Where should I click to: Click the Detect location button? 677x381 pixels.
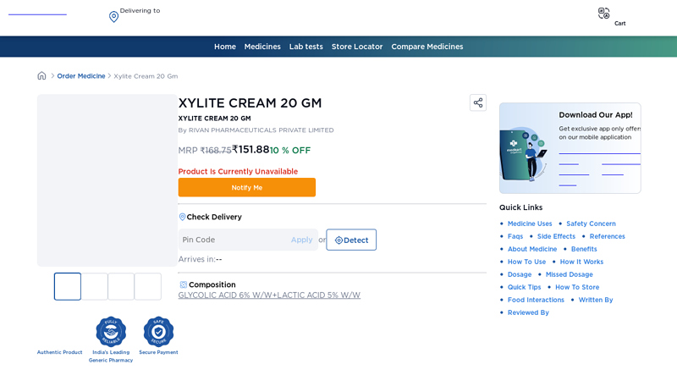351,240
